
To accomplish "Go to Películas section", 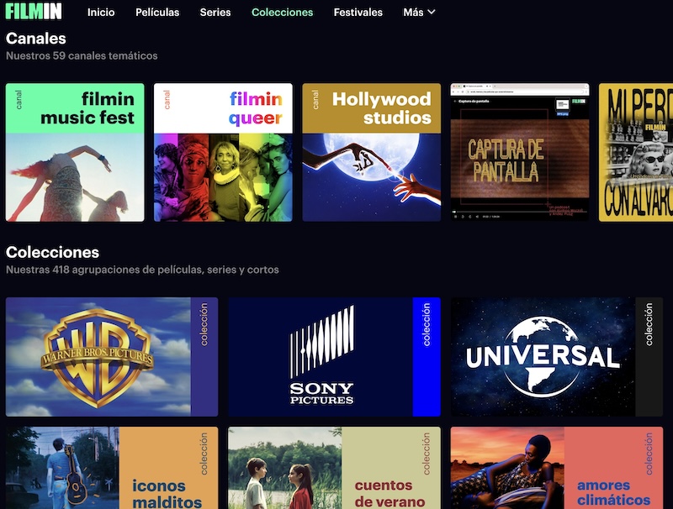I will pyautogui.click(x=157, y=13).
